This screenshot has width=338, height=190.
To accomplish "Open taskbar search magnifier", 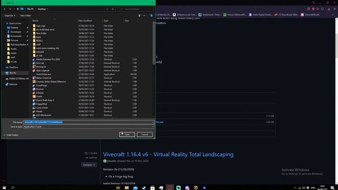I will pos(13,188).
